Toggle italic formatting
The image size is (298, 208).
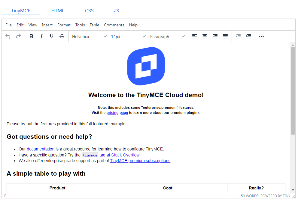[x=41, y=36]
